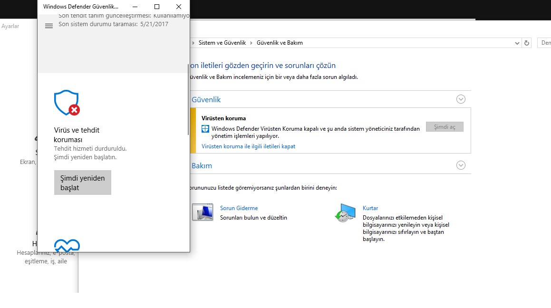Screen dimensions: 551x308
Task: Expand the breadcrumb arrow before Sistem ve Güvenlik
Action: [x=193, y=43]
